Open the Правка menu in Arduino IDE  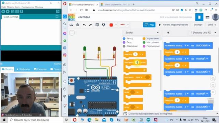(10, 7)
